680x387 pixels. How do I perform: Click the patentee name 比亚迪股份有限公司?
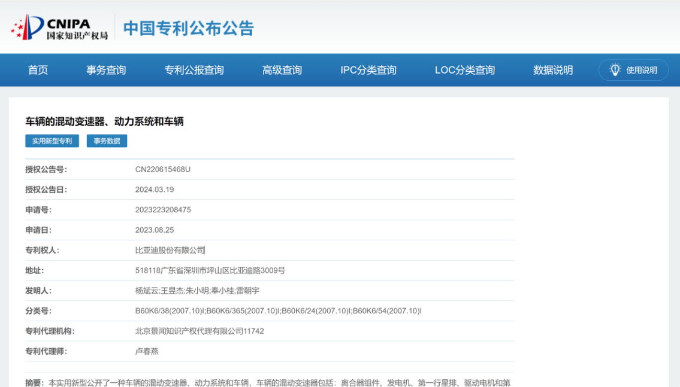[x=170, y=250]
